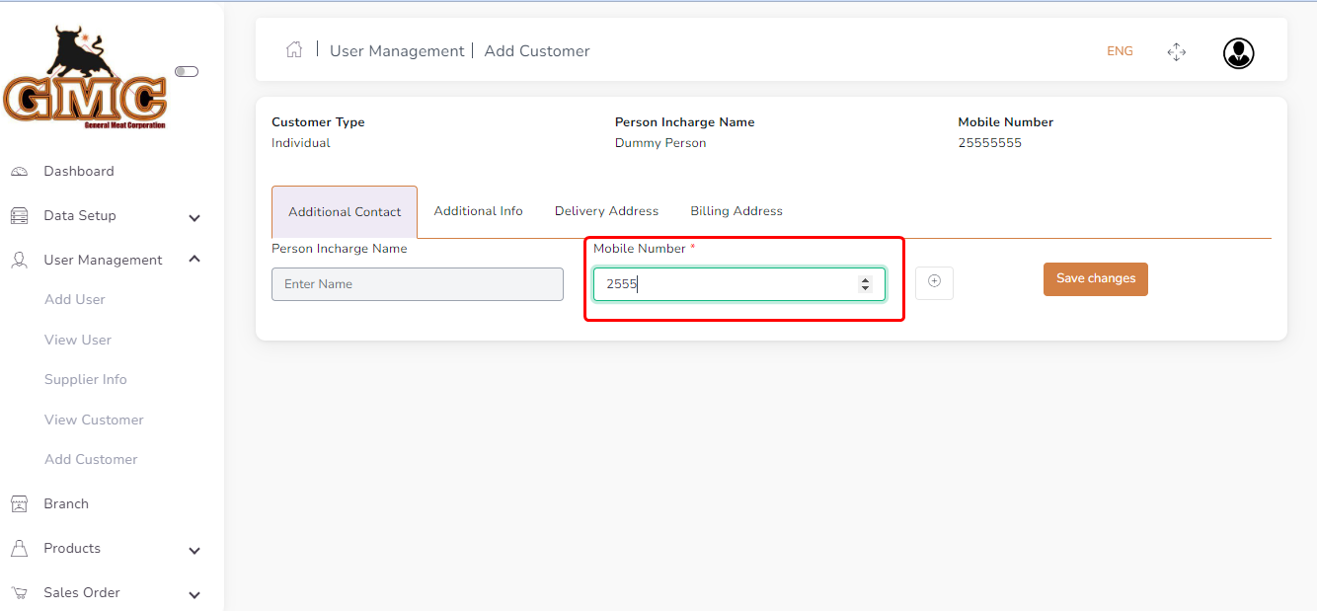Open the View Customer link
The width and height of the screenshot is (1317, 611).
coord(94,420)
